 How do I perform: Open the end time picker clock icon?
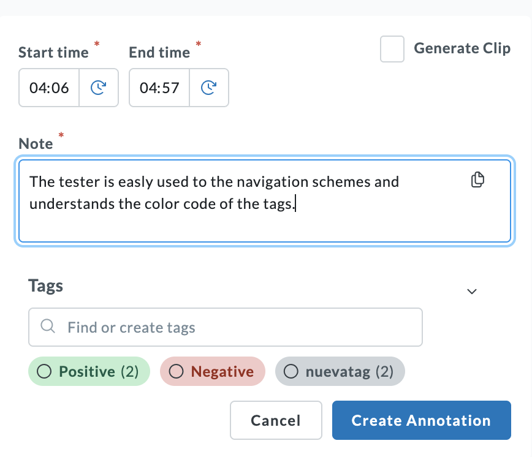209,88
